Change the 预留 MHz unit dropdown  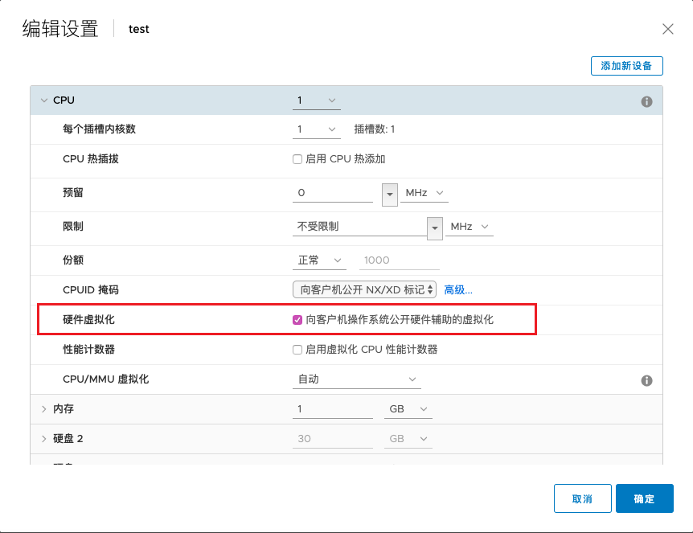click(424, 194)
